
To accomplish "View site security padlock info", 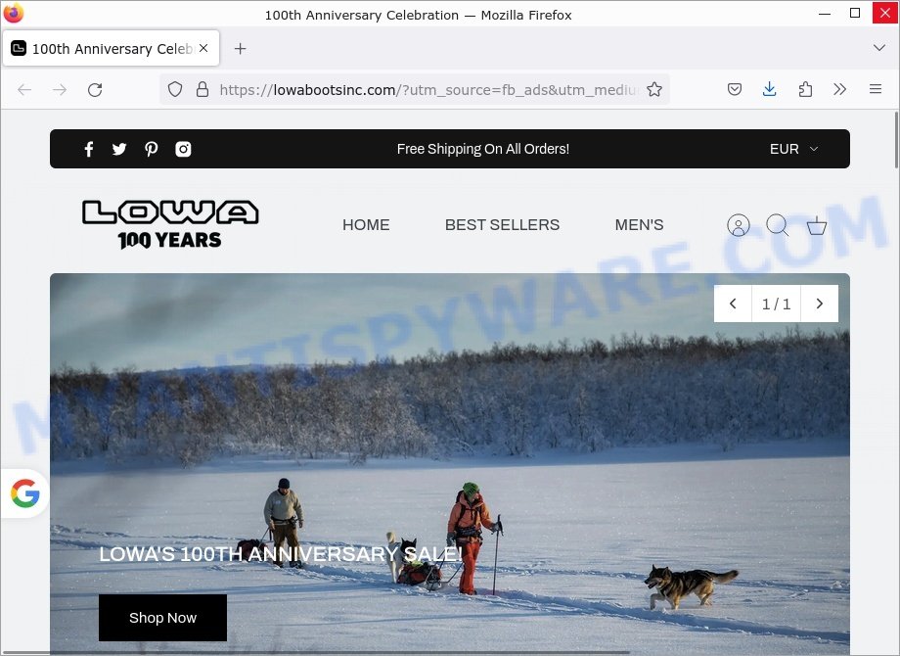I will coord(202,89).
